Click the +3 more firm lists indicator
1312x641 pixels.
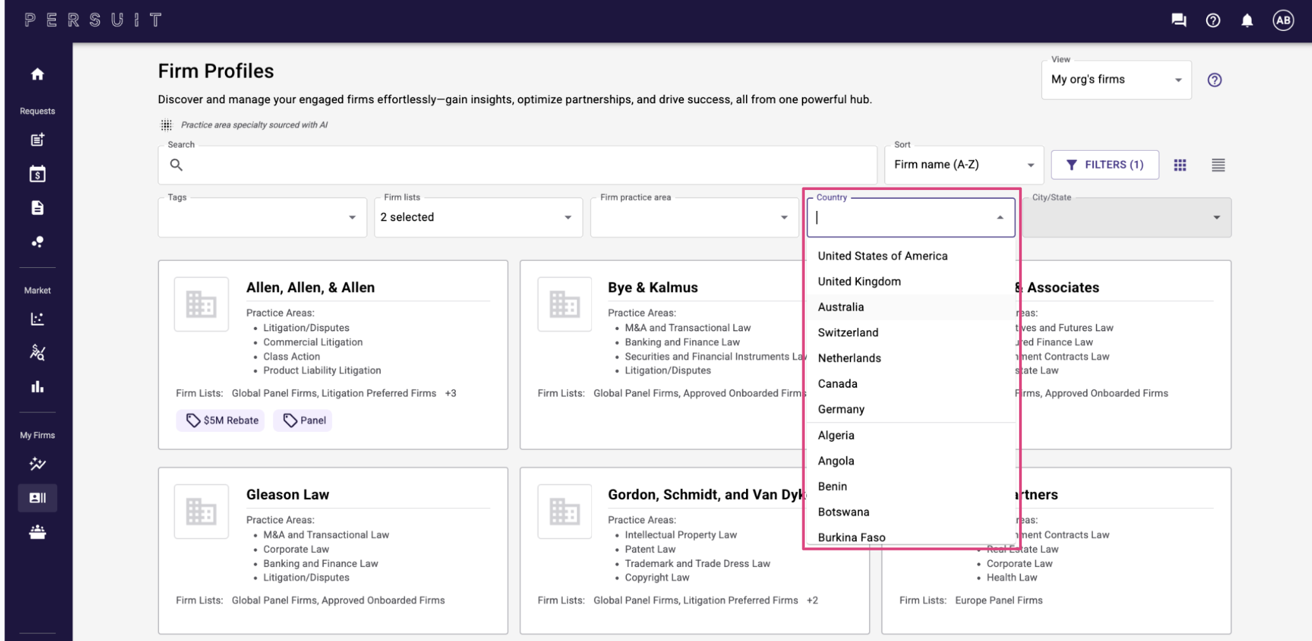click(451, 393)
